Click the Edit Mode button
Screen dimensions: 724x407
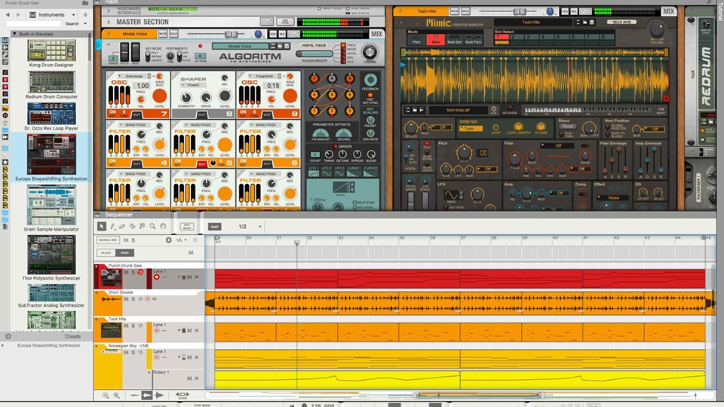187,227
